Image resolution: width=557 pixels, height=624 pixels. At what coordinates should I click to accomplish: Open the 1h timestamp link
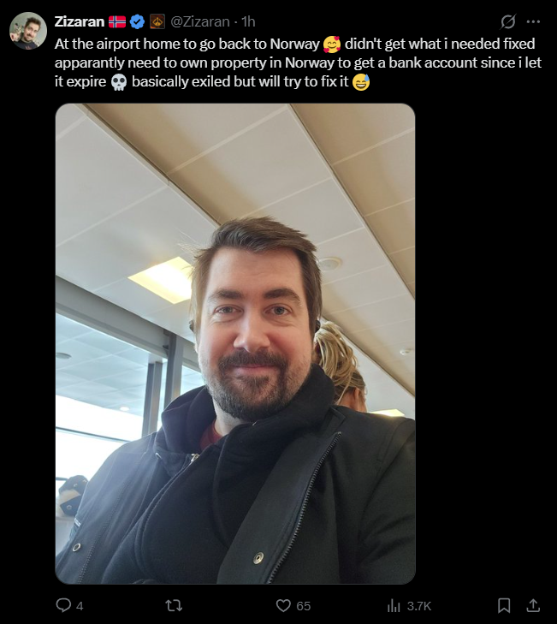[248, 21]
